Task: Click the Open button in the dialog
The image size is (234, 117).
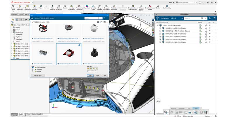Action: click(x=90, y=75)
